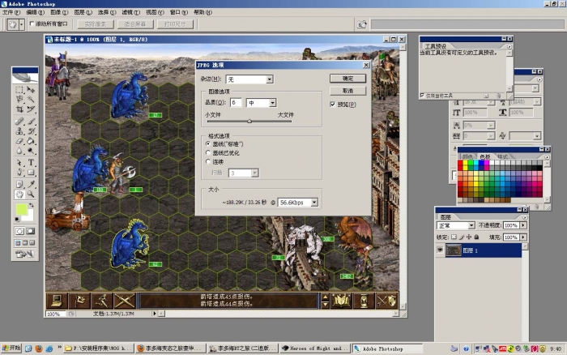Select the Zoom magnifier tool
Viewport: 567px width, 355px height.
coord(31,195)
